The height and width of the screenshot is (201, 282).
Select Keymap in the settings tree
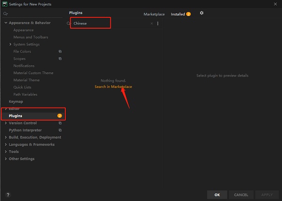16,101
